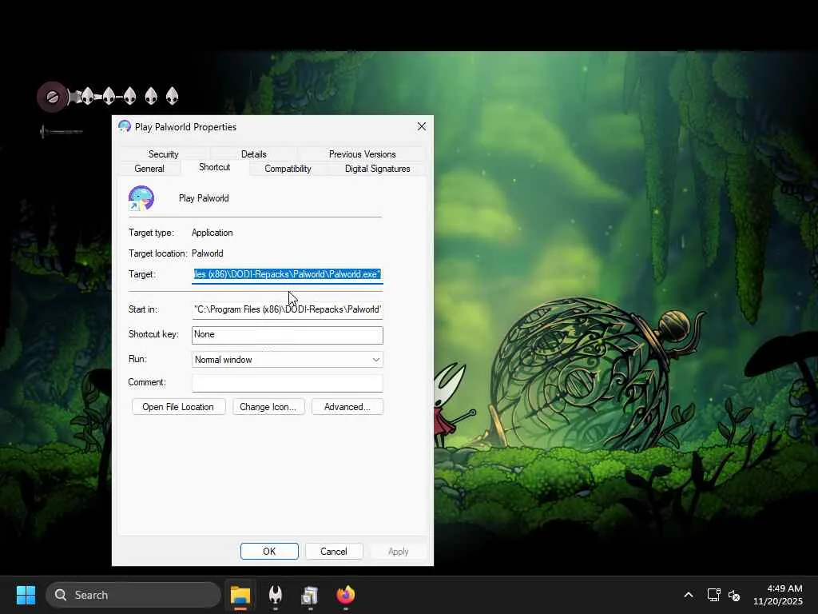Switch to the General tab
The height and width of the screenshot is (614, 818).
click(149, 169)
